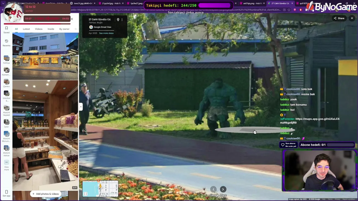Close the 21pp3v0.jpg browser tab

point(123,3)
